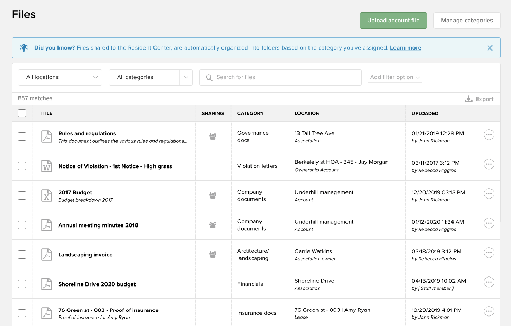Select the Excel icon for 2017 Budget
Viewport: 511px width, 326px height.
(x=46, y=195)
